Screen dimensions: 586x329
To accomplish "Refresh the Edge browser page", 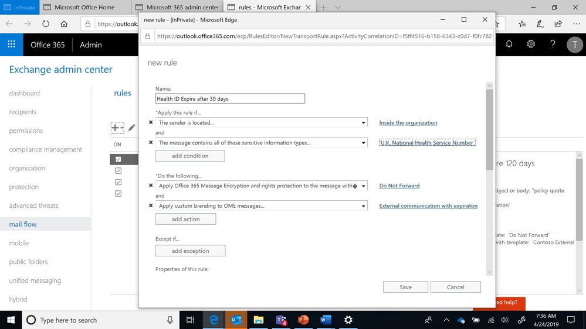I will coord(46,24).
